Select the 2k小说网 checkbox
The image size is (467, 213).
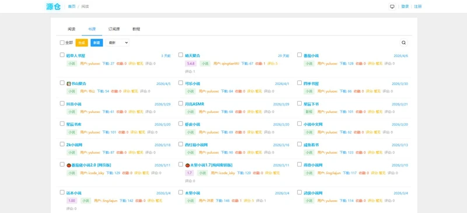tap(62, 144)
